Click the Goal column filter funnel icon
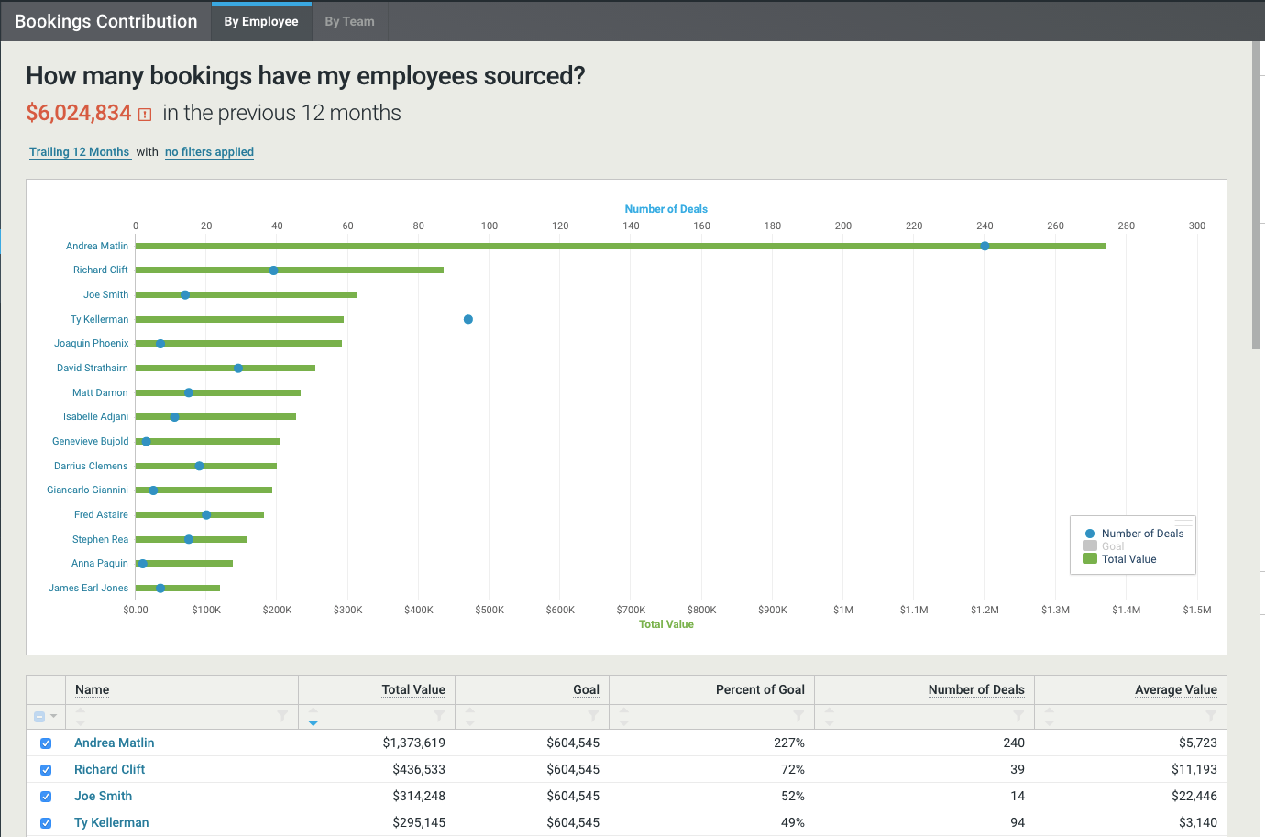Viewport: 1265px width, 837px height. click(x=593, y=716)
